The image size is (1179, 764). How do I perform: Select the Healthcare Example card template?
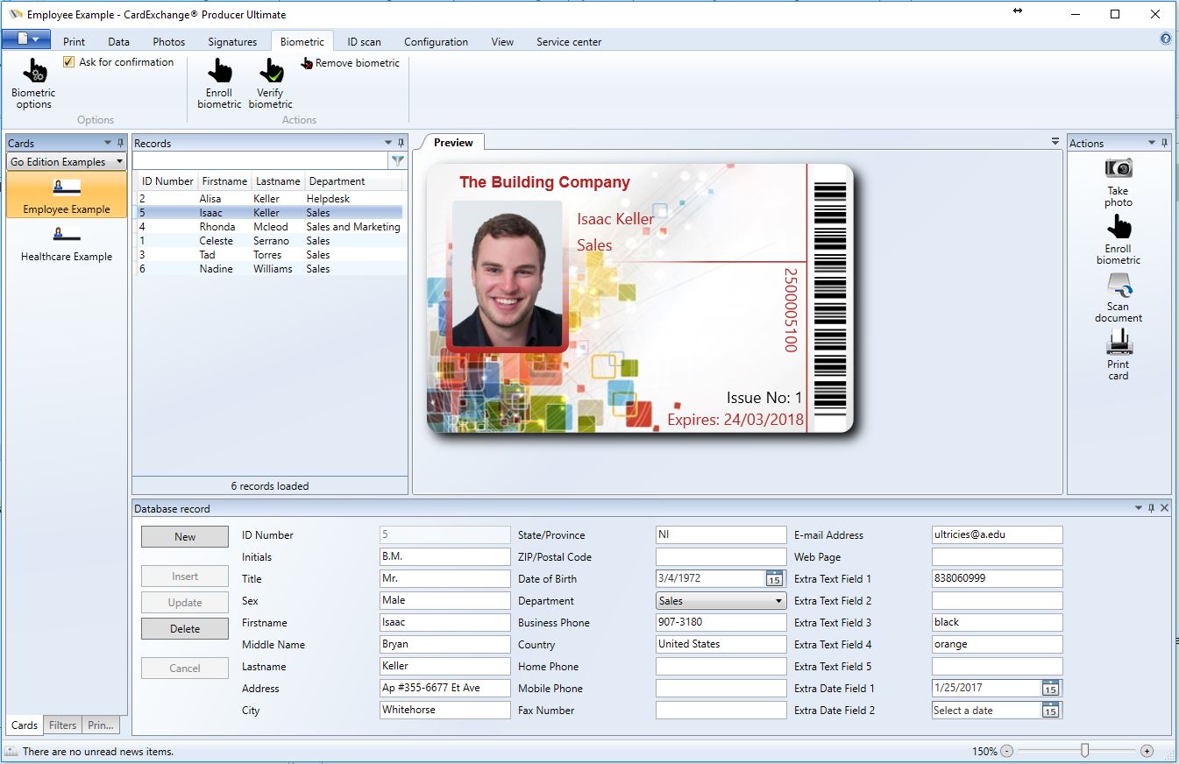tap(67, 244)
